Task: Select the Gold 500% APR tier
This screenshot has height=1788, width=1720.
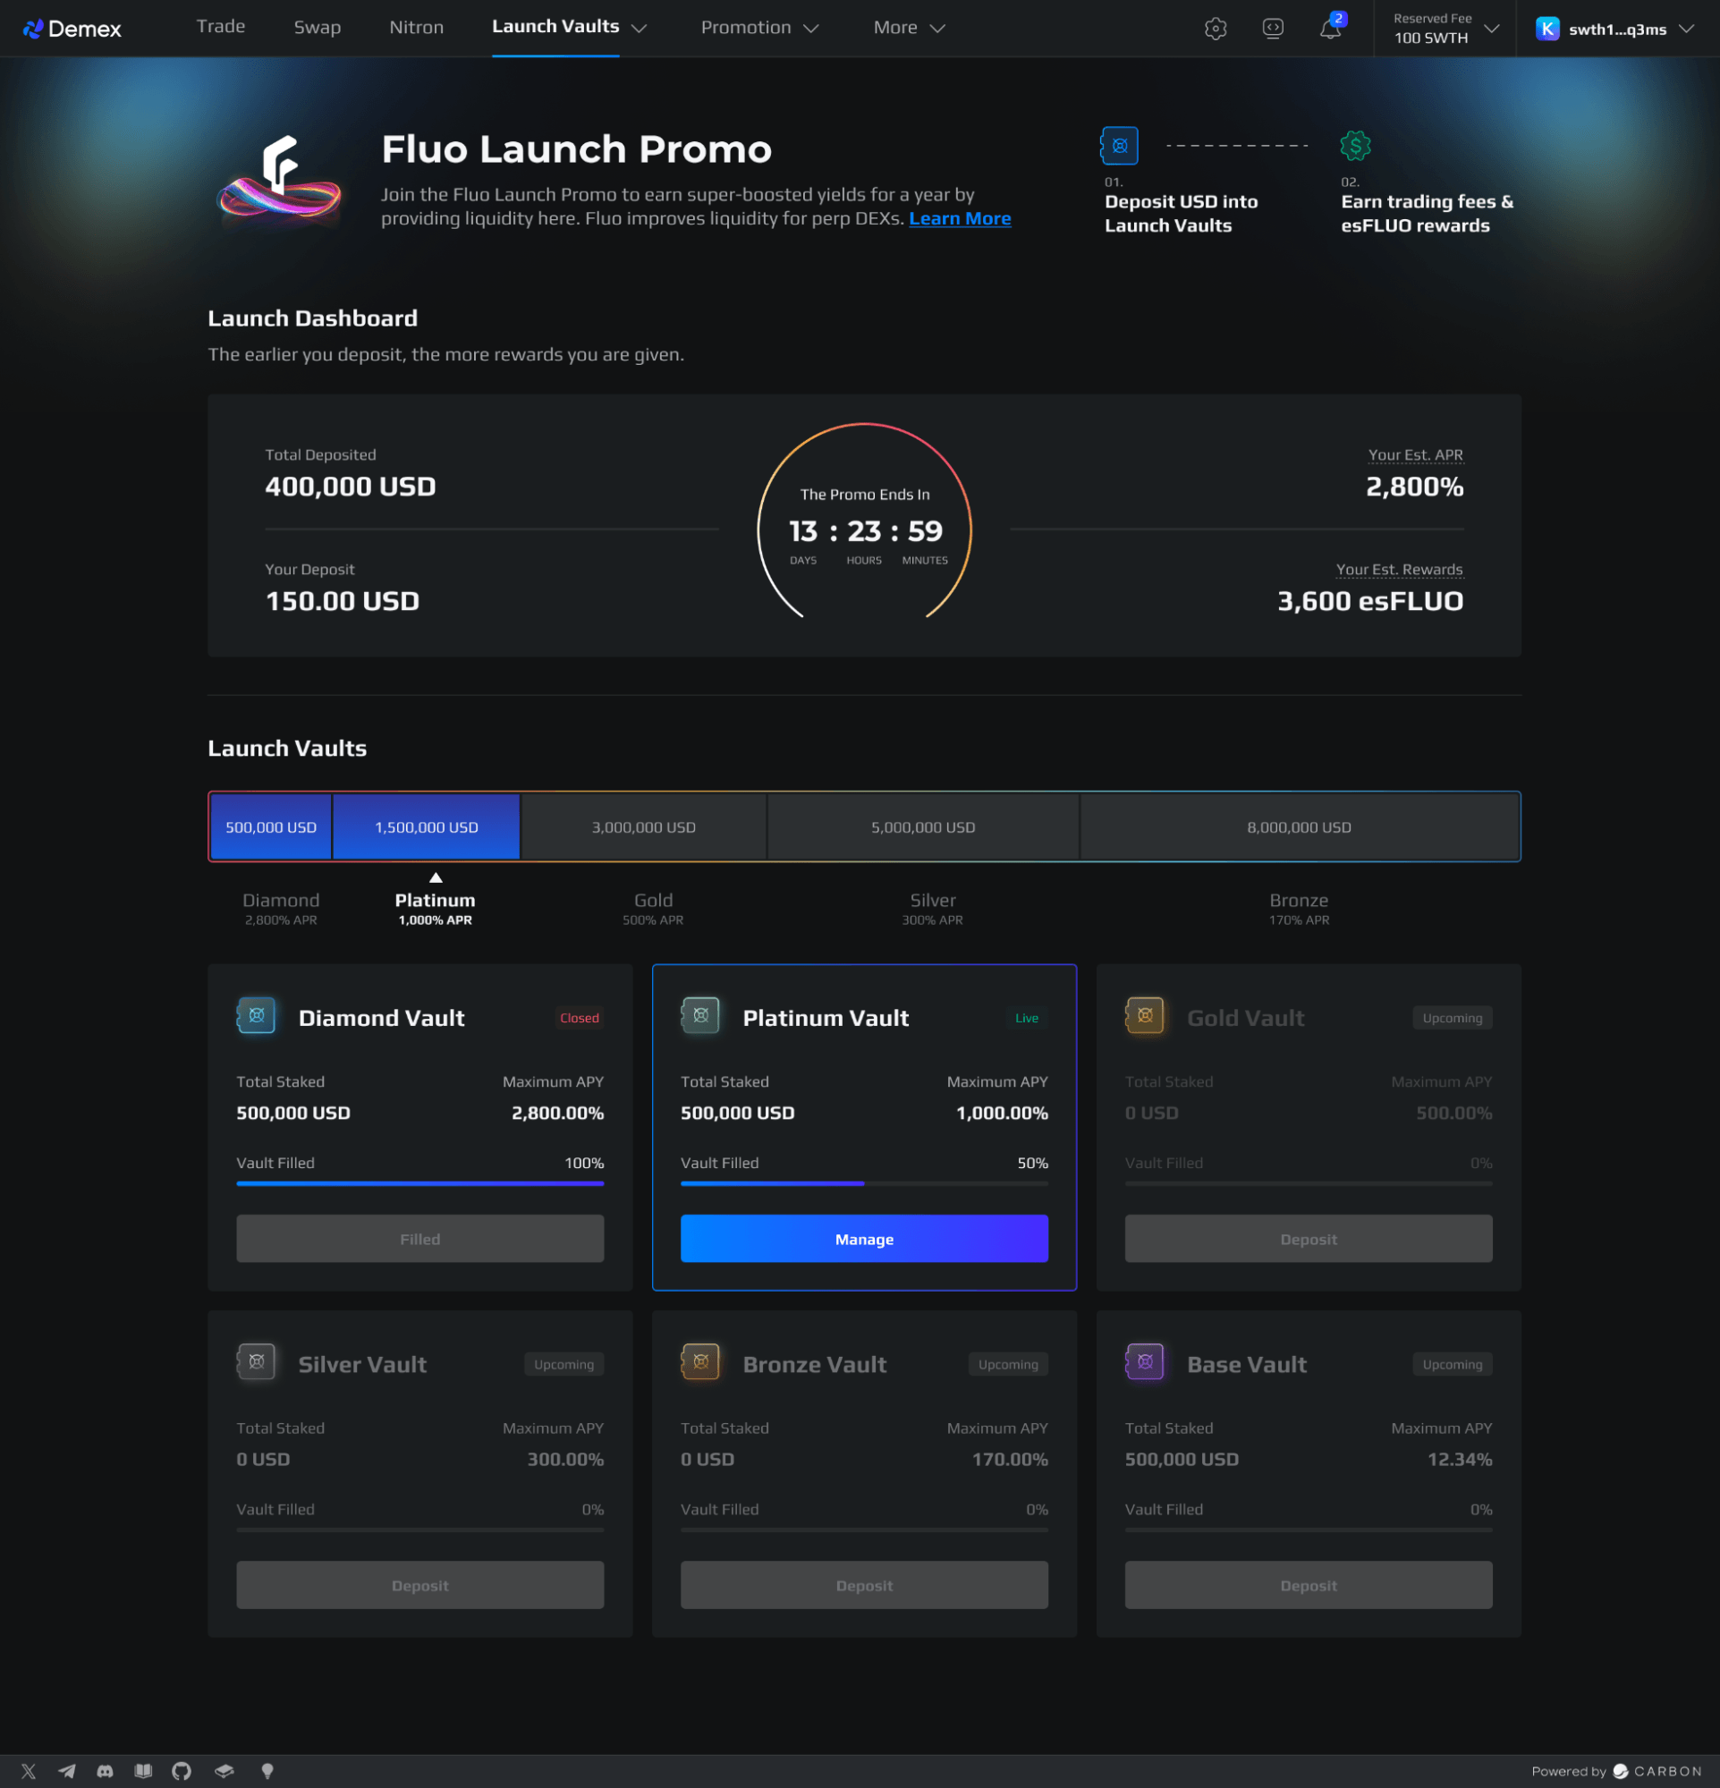Action: pos(653,908)
